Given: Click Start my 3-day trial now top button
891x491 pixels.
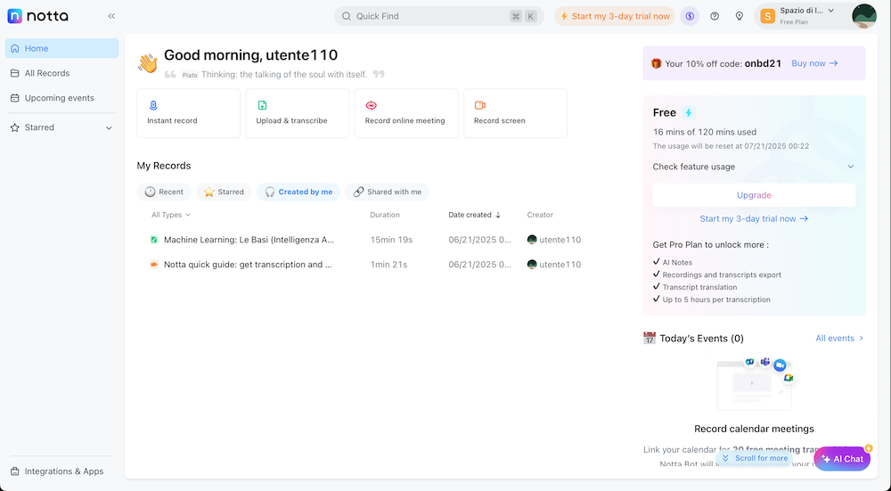Looking at the screenshot, I should coord(615,16).
